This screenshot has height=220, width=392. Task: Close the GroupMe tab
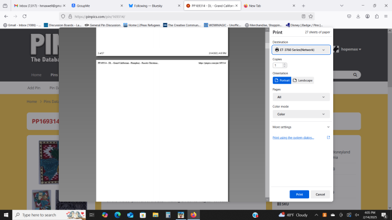[x=122, y=6]
